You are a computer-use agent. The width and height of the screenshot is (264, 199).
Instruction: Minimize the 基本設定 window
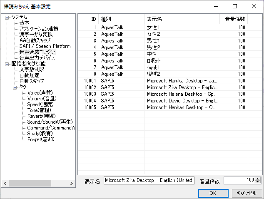tap(216, 7)
